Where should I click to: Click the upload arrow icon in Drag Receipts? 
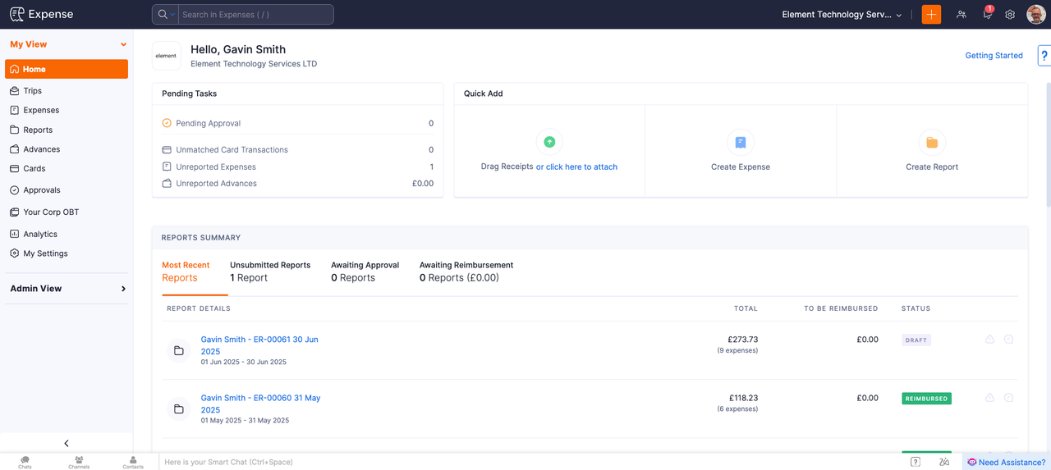click(x=549, y=142)
